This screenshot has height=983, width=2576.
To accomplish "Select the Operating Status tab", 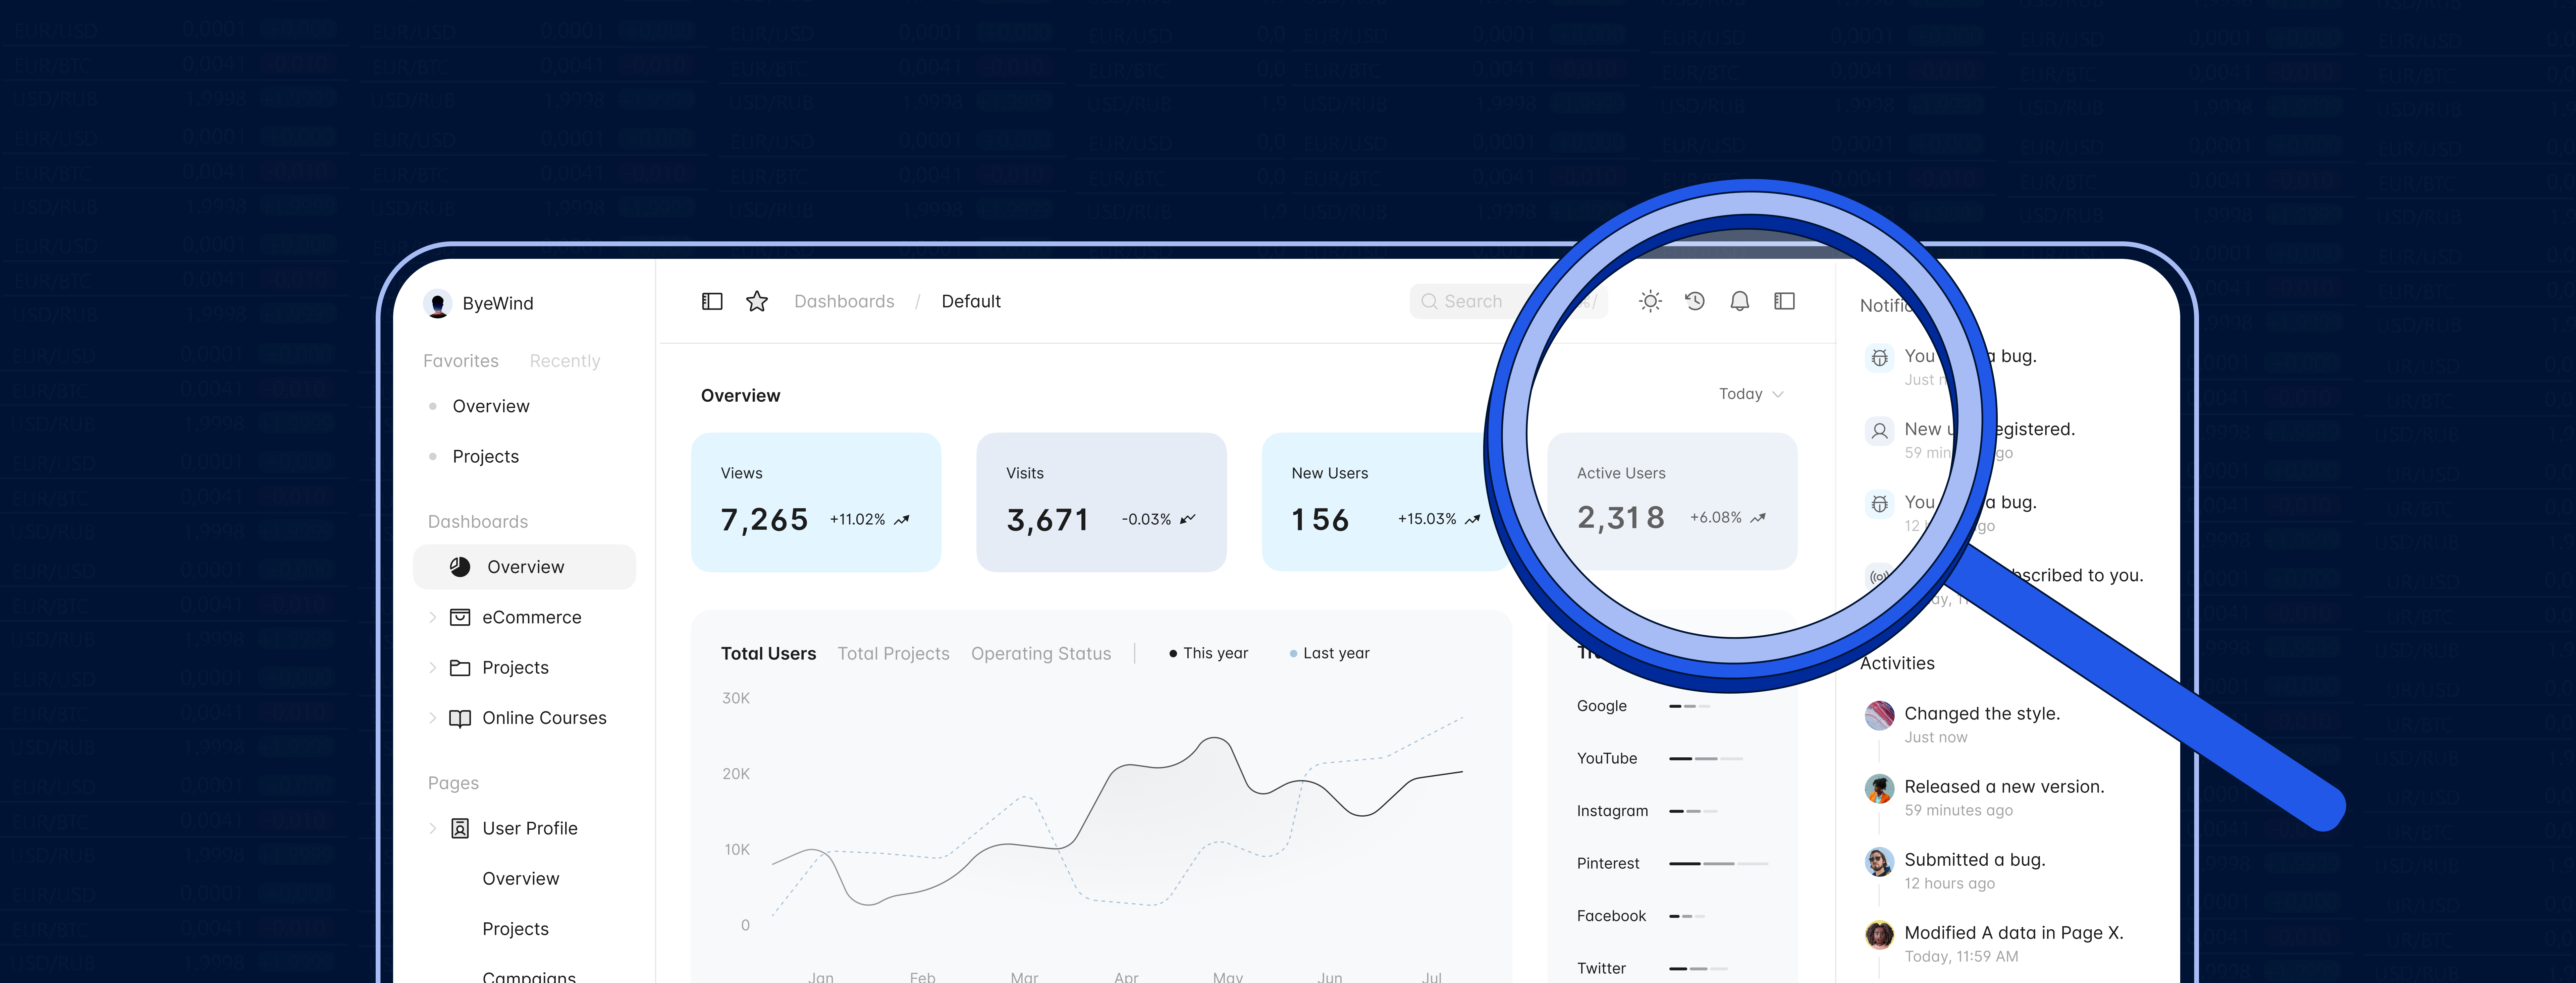I will click(1041, 653).
